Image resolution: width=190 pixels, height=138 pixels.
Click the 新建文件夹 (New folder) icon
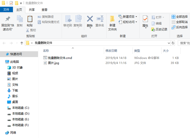(x=112, y=19)
